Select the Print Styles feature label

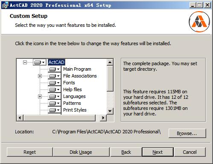tap(75, 110)
